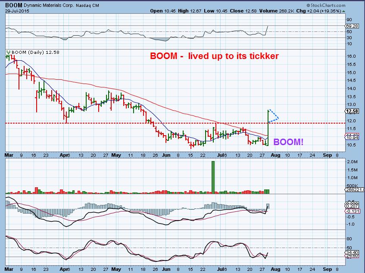Click the BOOM ticker symbol in the header
The image size is (365, 273).
[14, 5]
